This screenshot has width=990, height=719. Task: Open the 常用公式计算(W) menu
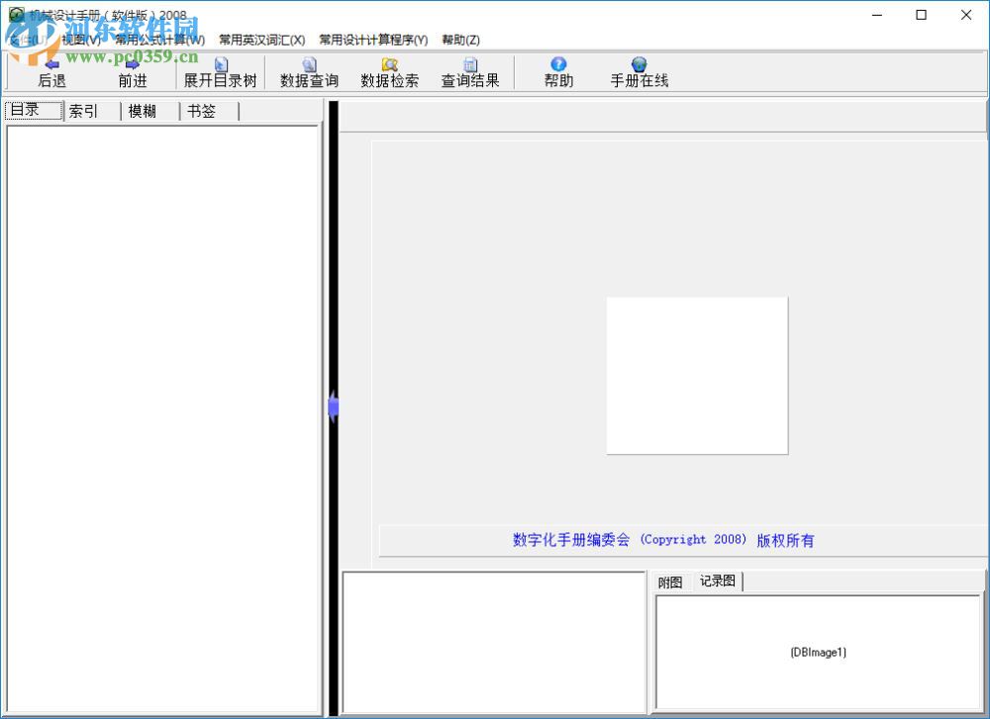(x=161, y=40)
